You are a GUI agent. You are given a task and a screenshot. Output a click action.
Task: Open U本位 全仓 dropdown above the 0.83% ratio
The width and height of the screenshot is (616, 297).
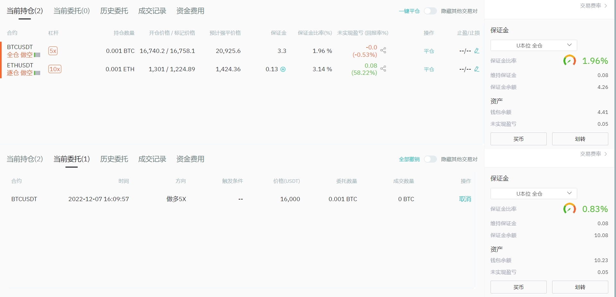pos(534,194)
